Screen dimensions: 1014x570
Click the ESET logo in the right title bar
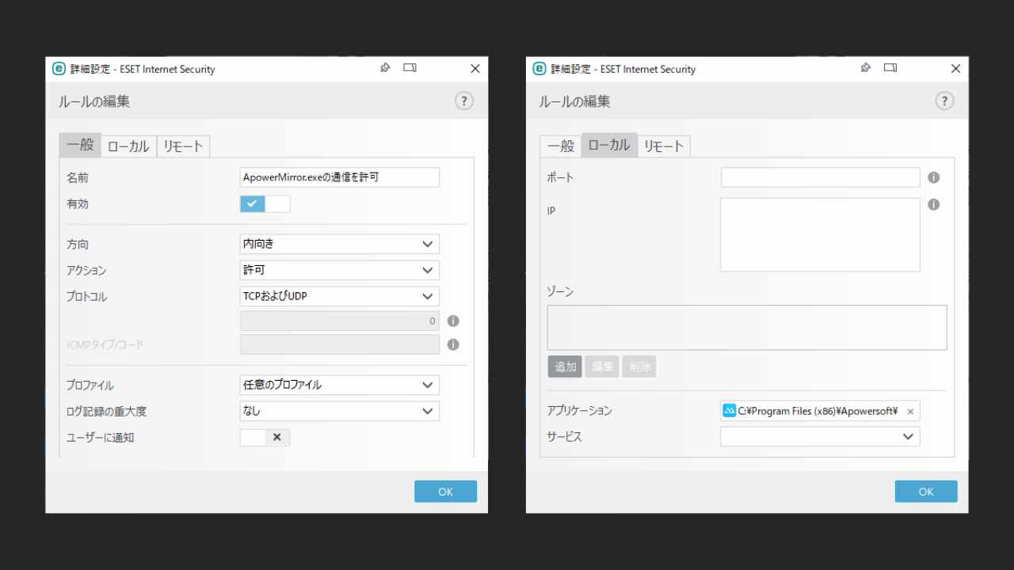click(x=539, y=69)
